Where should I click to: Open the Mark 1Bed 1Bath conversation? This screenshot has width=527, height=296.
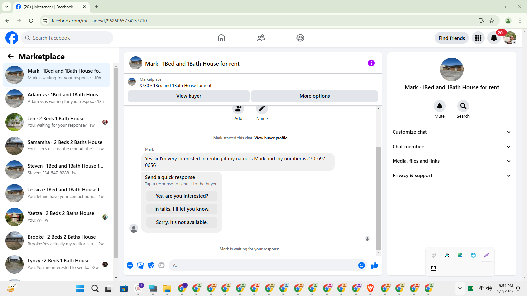pos(57,75)
